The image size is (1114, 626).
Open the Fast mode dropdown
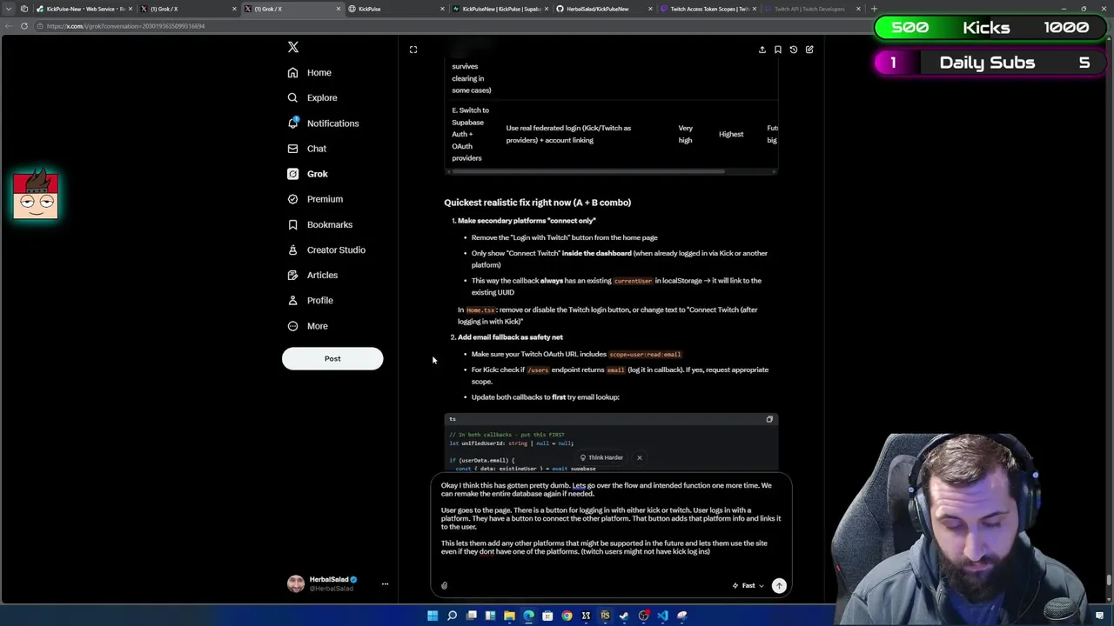(x=748, y=586)
